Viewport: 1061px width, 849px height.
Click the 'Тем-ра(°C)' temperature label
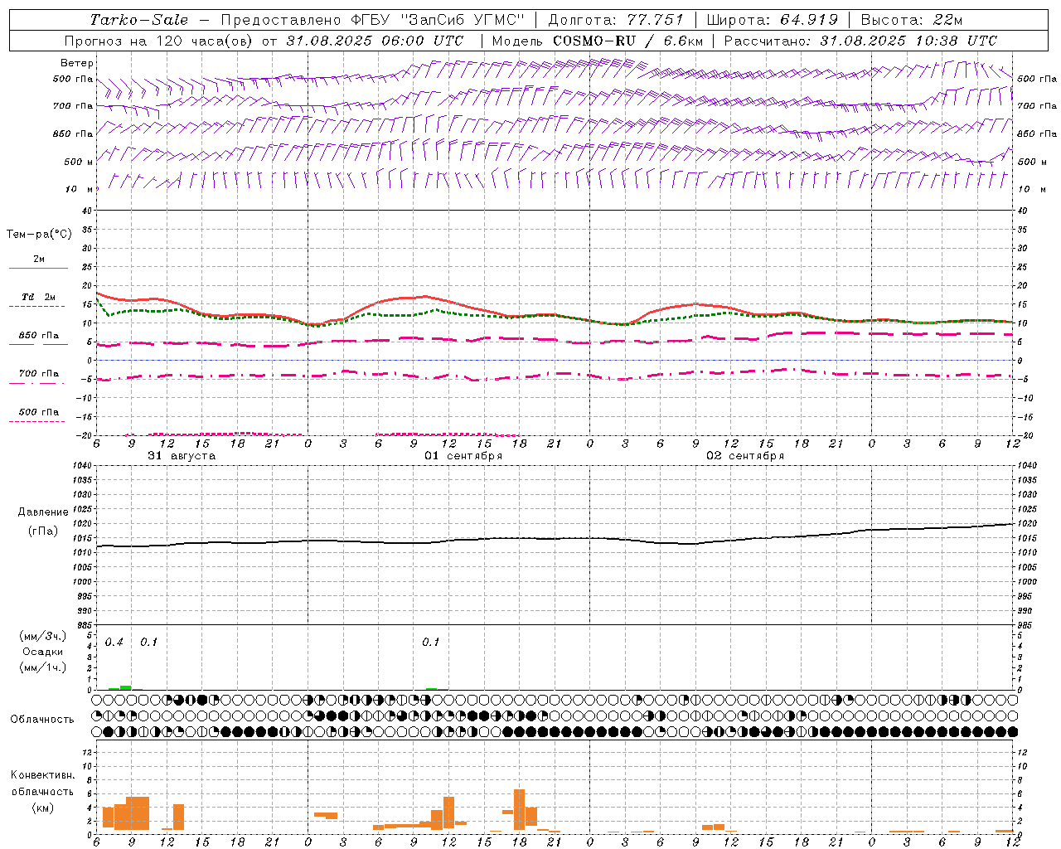coord(39,235)
